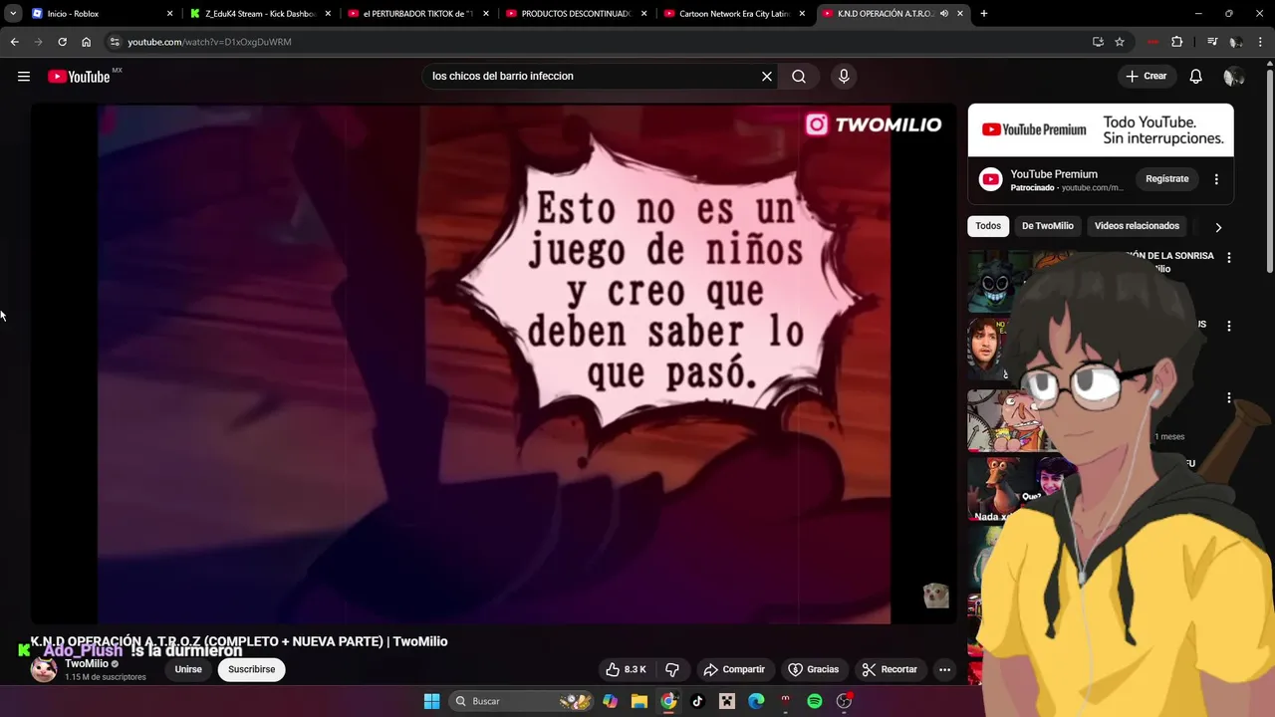Open the Chrome profile avatar
This screenshot has height=717, width=1275.
pyautogui.click(x=1236, y=42)
